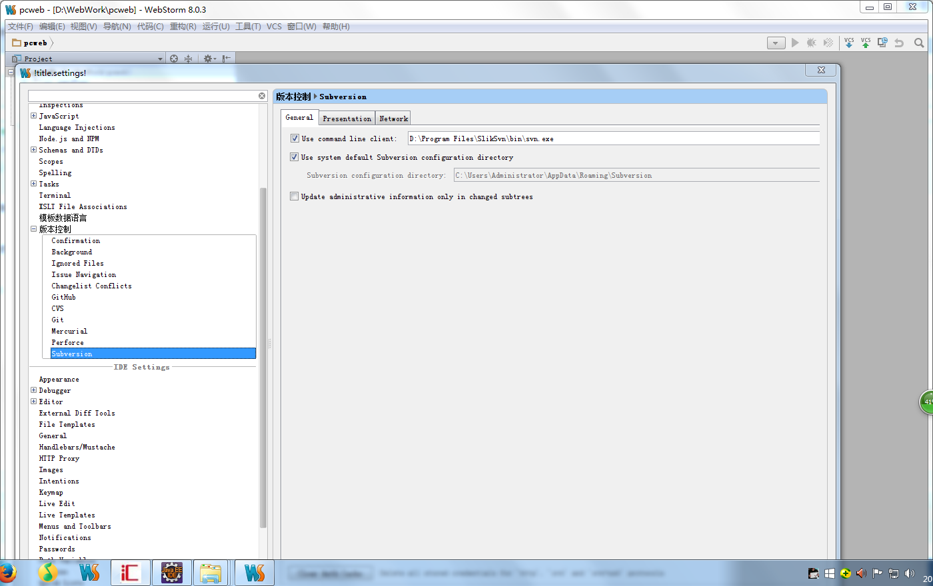Open the Project panel gear settings icon
The width and height of the screenshot is (933, 586).
[209, 59]
